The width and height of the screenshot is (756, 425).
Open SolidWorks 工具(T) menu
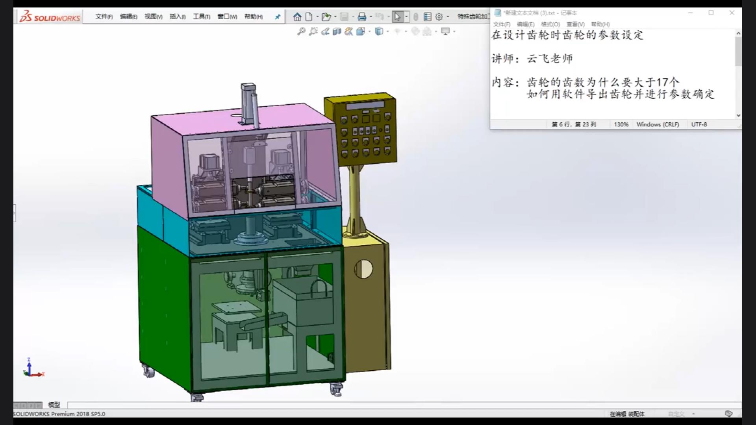(202, 17)
